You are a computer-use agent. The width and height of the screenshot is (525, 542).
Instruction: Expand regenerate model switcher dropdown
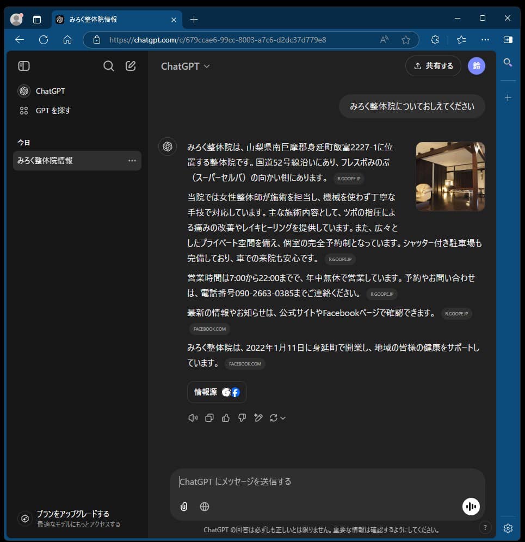pos(277,418)
